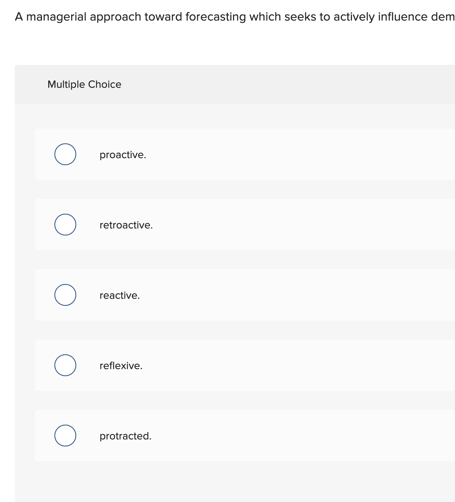
Task: Click the gray panel area below protracted option
Action: (233, 482)
